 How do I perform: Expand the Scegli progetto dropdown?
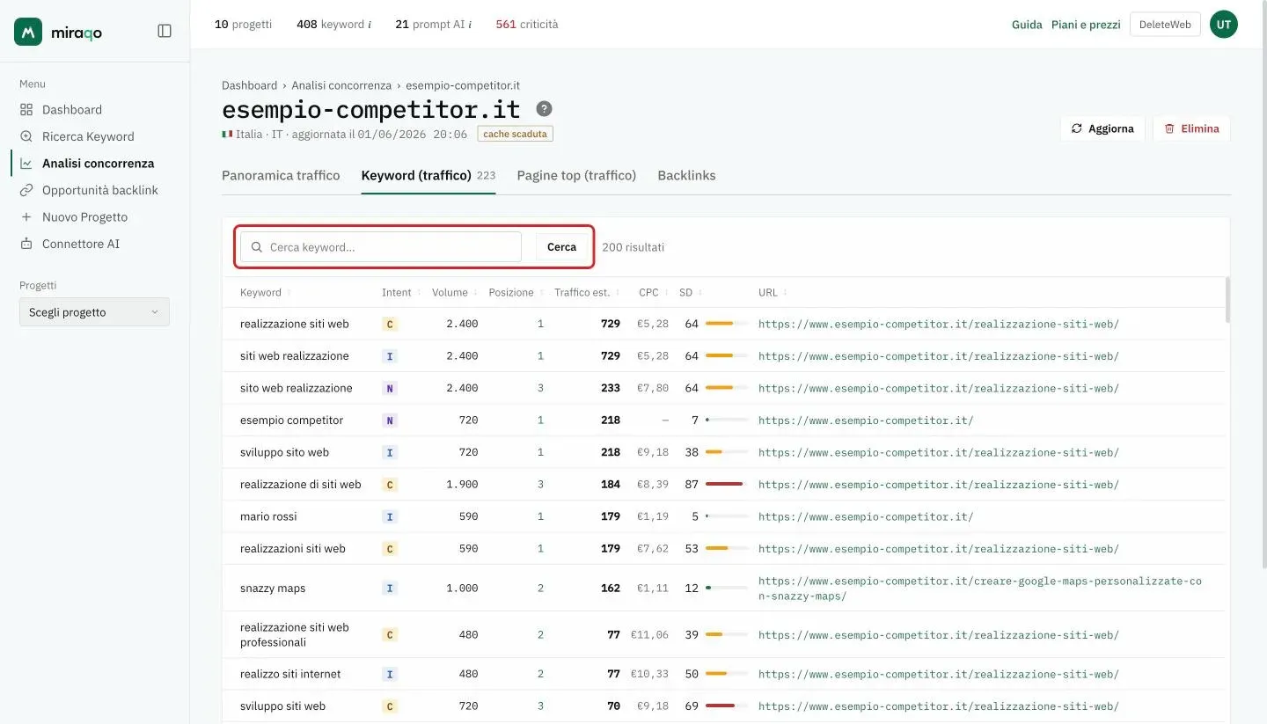94,312
